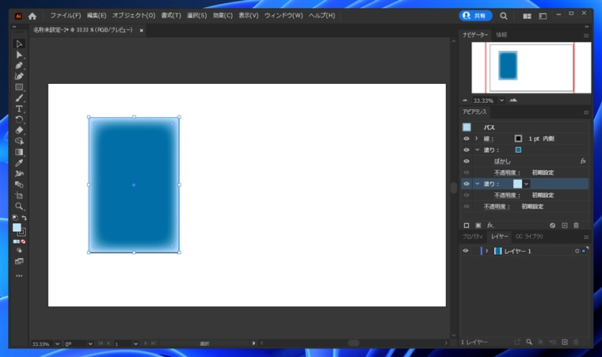This screenshot has width=602, height=357.
Task: Open the ファイル(F) menu
Action: point(66,16)
